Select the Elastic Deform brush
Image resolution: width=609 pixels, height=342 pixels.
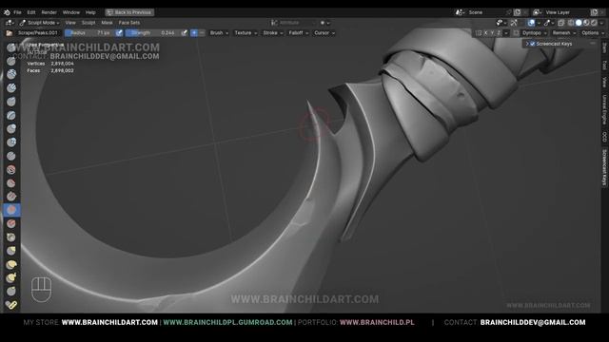11,264
